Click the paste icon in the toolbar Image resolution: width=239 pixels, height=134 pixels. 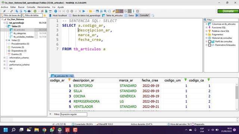tap(21, 11)
